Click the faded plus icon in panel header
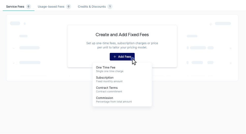 pyautogui.click(x=211, y=24)
